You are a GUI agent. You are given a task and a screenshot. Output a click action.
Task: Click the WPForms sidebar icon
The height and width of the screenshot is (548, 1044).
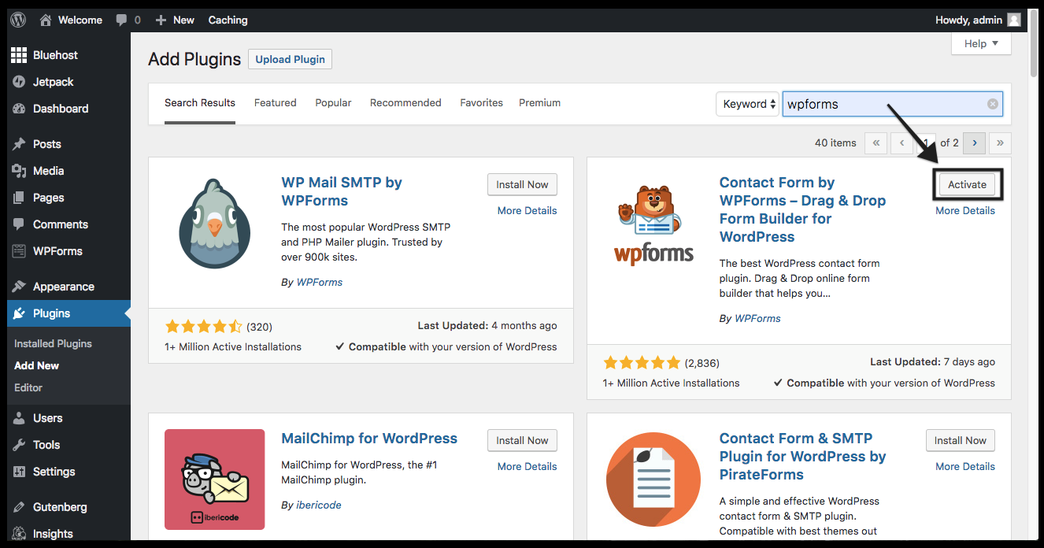click(19, 251)
